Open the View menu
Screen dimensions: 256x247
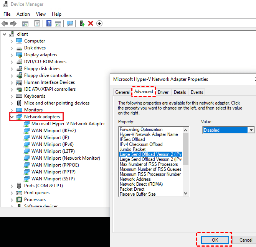[41, 14]
